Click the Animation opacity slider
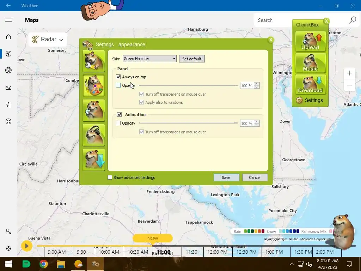The height and width of the screenshot is (271, 361). coord(189,123)
